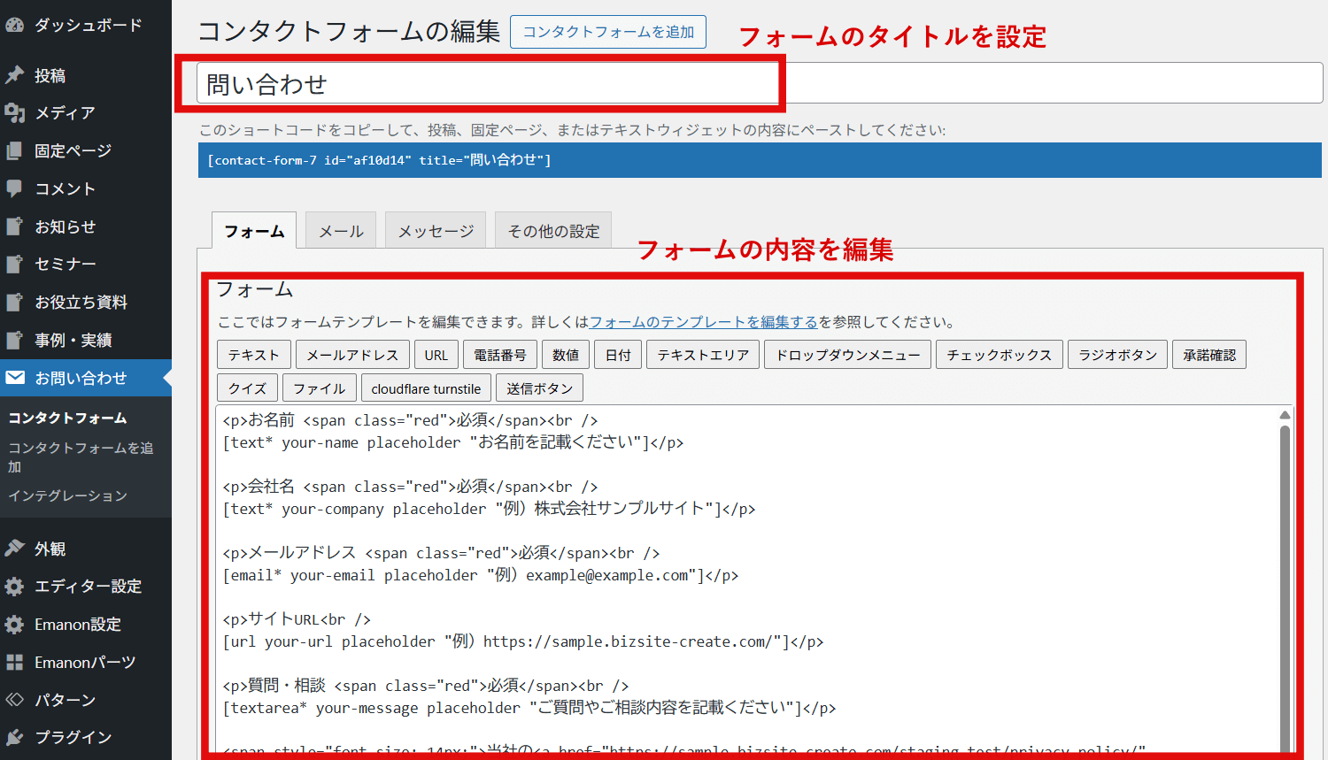Click the Emanon設定 gear icon
Image resolution: width=1328 pixels, height=760 pixels.
15,625
